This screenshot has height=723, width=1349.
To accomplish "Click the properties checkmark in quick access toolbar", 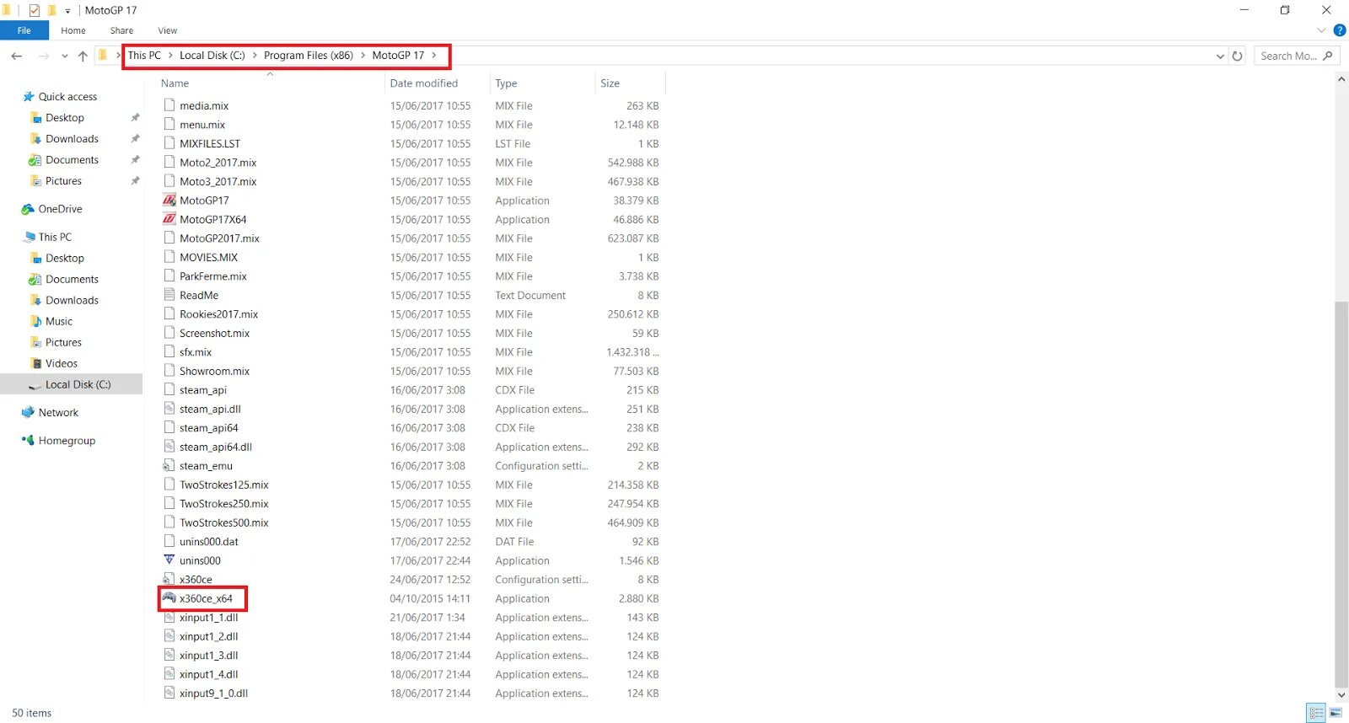I will tap(35, 10).
